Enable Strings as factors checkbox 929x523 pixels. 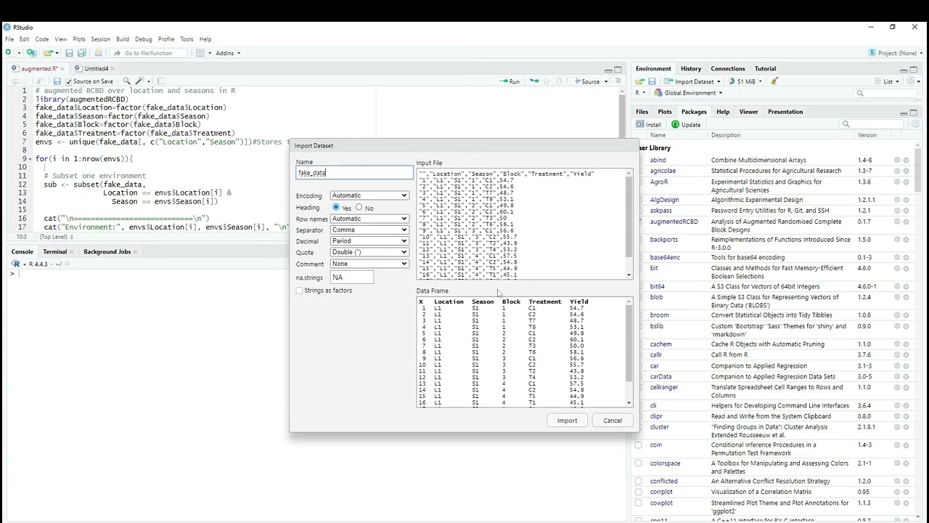click(x=299, y=291)
